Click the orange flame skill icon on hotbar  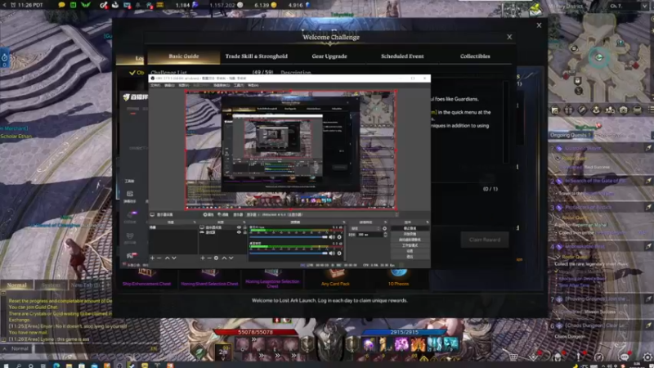[418, 344]
